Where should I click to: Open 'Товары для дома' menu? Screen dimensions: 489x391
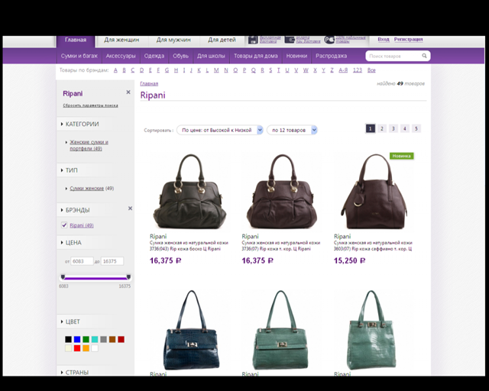(256, 56)
